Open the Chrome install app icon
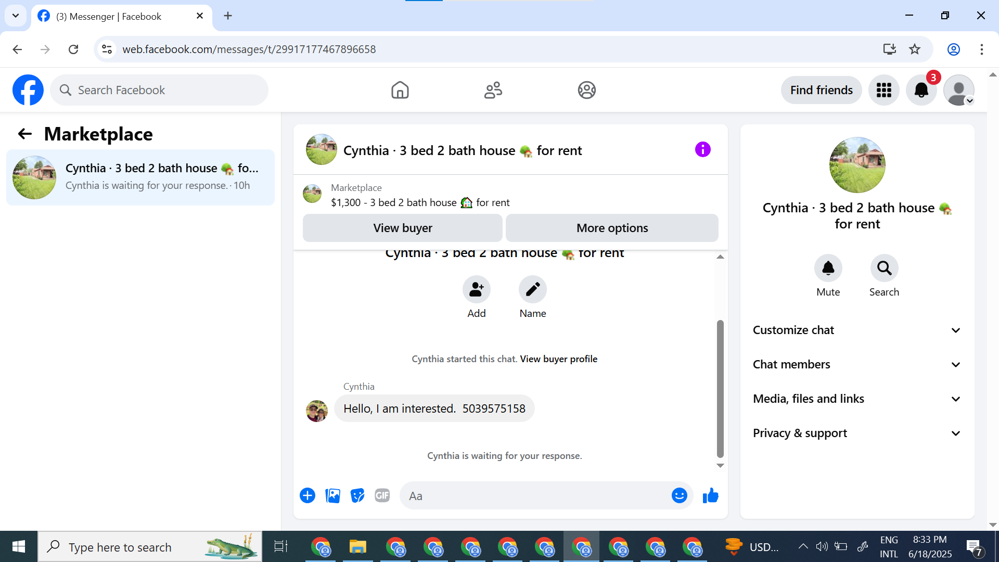Viewport: 999px width, 562px height. (890, 49)
